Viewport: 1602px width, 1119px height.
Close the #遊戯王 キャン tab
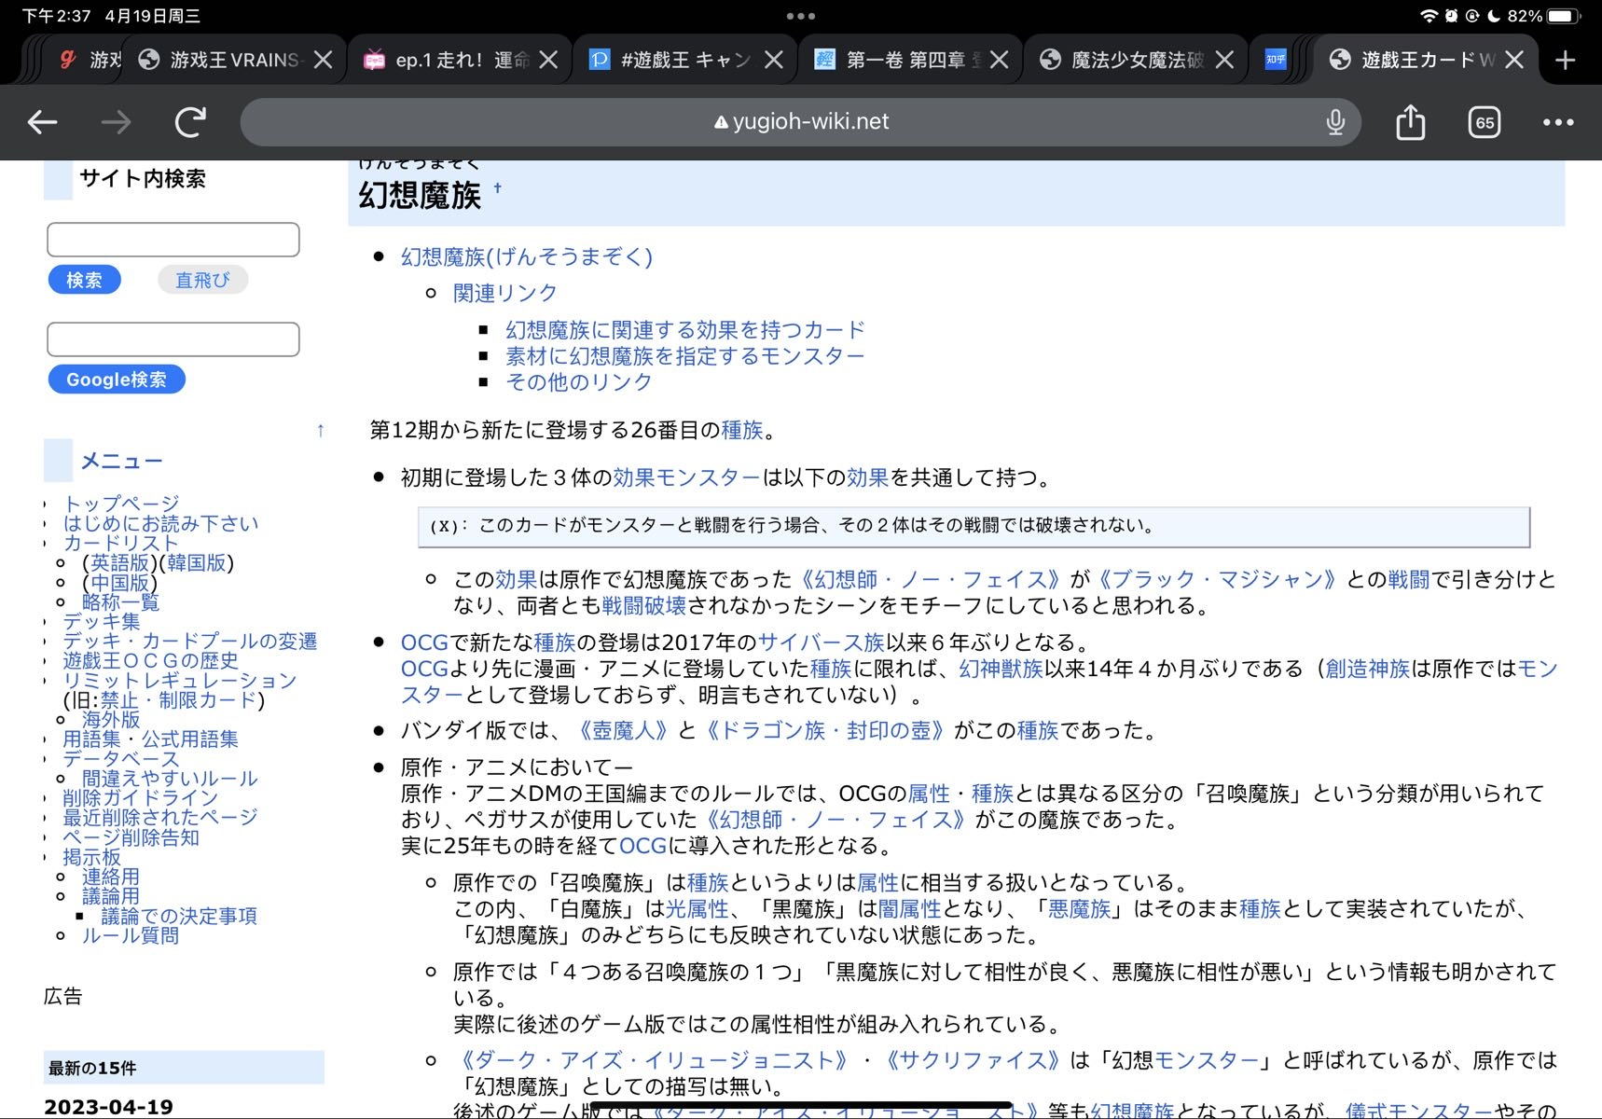(773, 60)
